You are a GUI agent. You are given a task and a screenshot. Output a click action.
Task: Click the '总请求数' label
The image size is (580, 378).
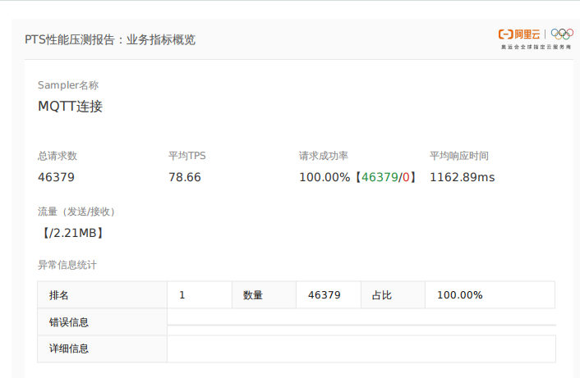click(58, 156)
